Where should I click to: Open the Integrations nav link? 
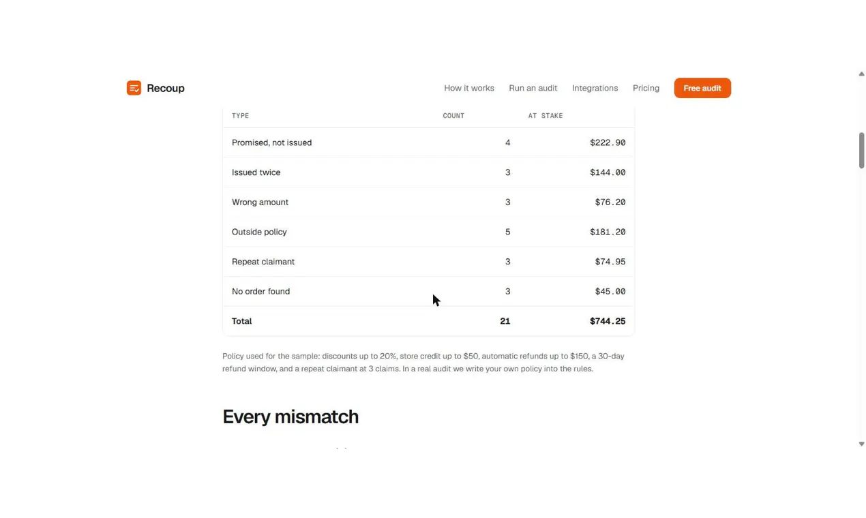coord(595,88)
